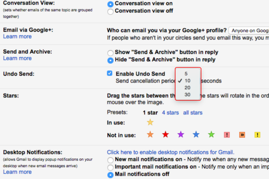Image resolution: width=269 pixels, height=179 pixels.
Task: Pick the red exclamation mark icon
Action: point(227,135)
